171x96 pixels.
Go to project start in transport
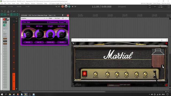point(56,7)
